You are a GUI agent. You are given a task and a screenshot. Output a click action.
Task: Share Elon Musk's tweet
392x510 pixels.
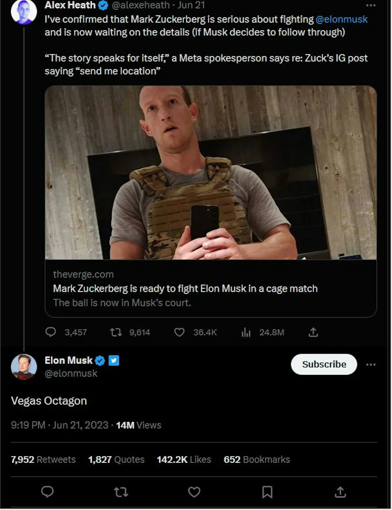(340, 491)
